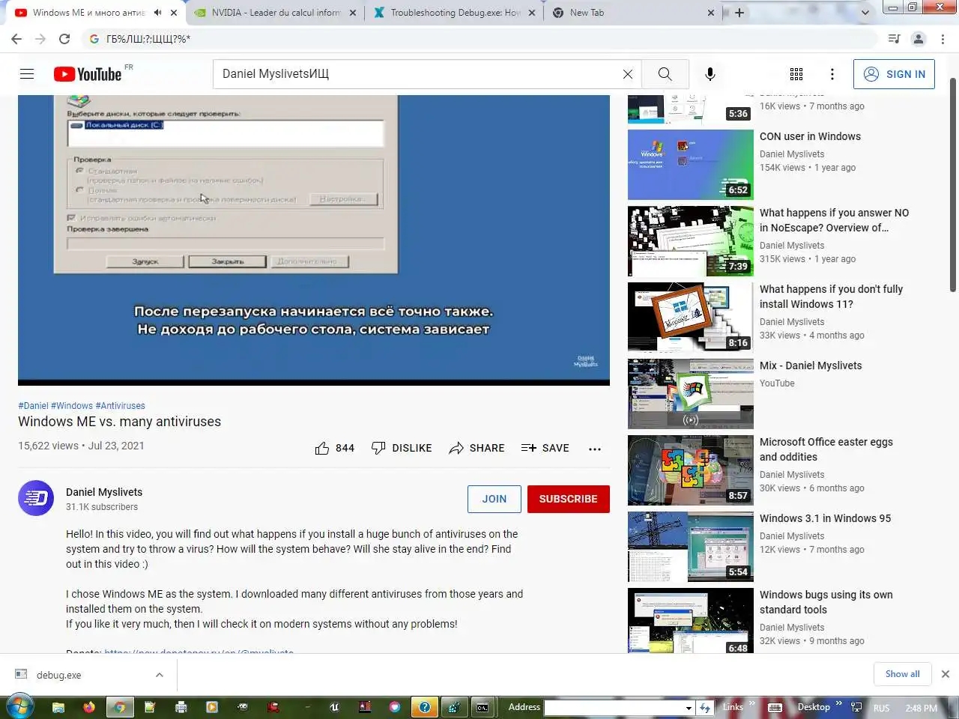Open Chrome profile avatar
959x719 pixels.
click(x=919, y=39)
